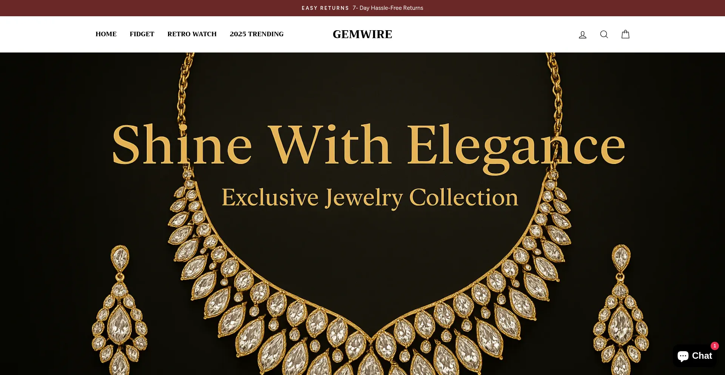
Task: Open the search magnifier icon
Action: pyautogui.click(x=604, y=34)
